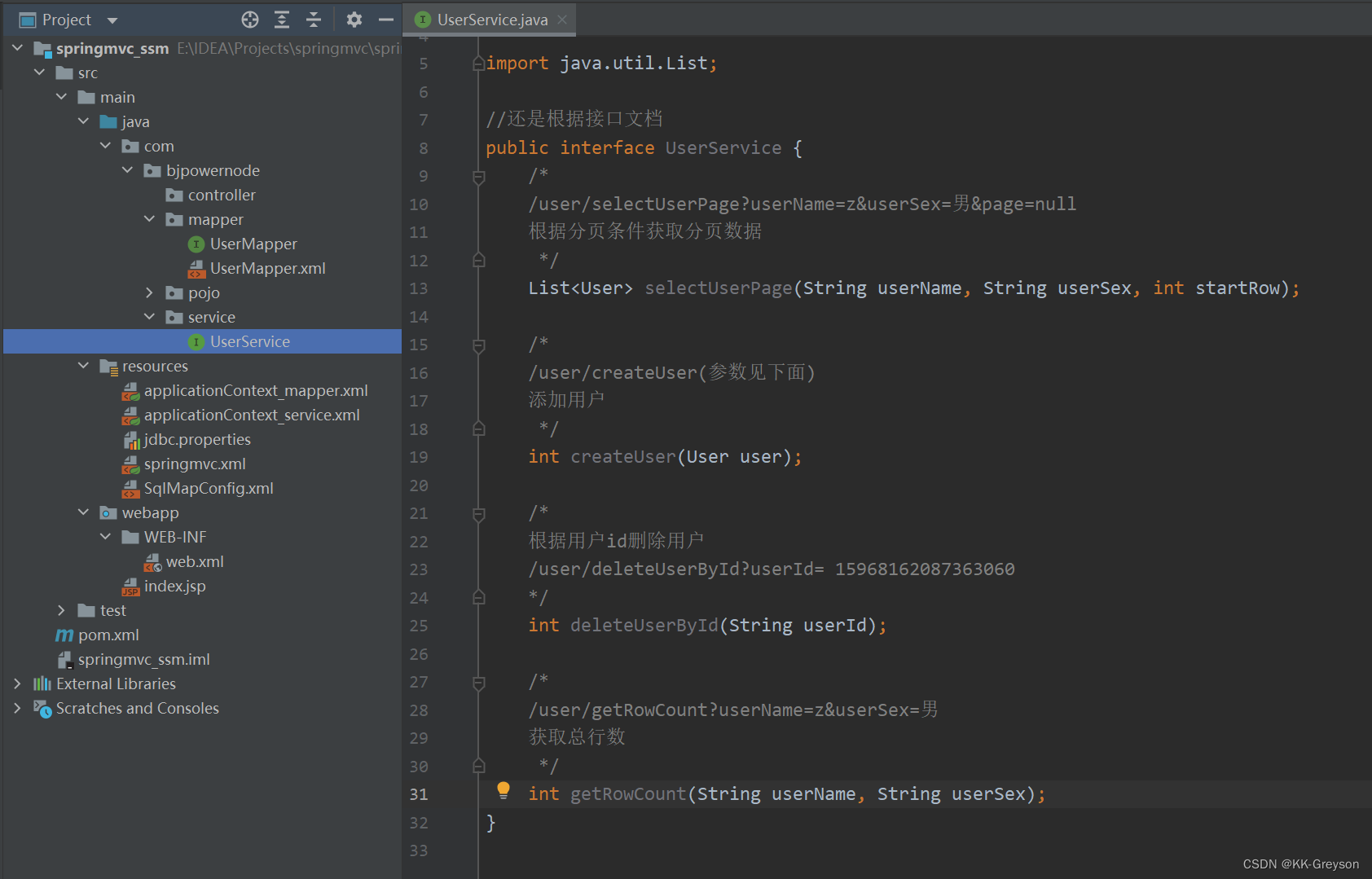Collapse the bjpowernode package
The height and width of the screenshot is (879, 1372).
(127, 170)
